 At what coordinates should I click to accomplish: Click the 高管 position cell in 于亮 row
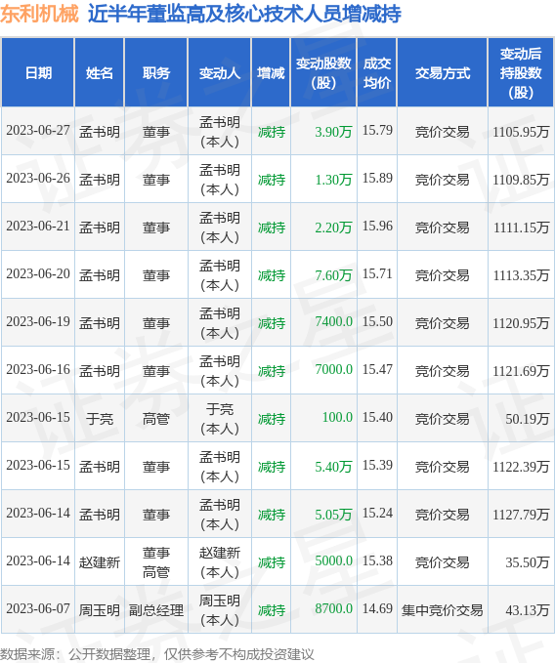[x=156, y=419]
